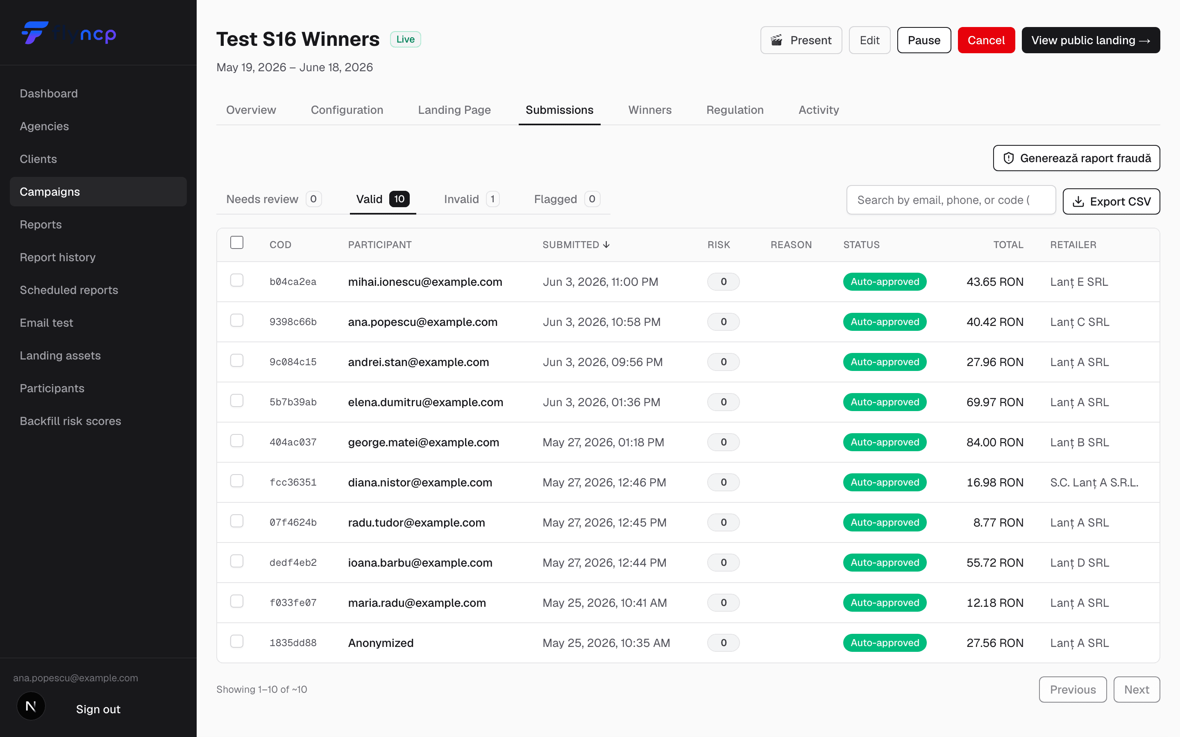Image resolution: width=1180 pixels, height=737 pixels.
Task: Click the Anonymized participant entry
Action: [x=380, y=643]
